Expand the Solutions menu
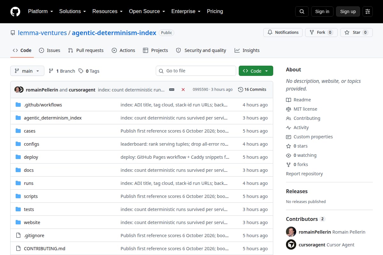This screenshot has height=255, width=383. [72, 11]
